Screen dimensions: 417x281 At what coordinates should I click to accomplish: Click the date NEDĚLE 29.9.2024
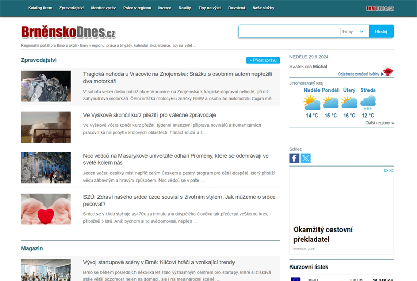(309, 57)
